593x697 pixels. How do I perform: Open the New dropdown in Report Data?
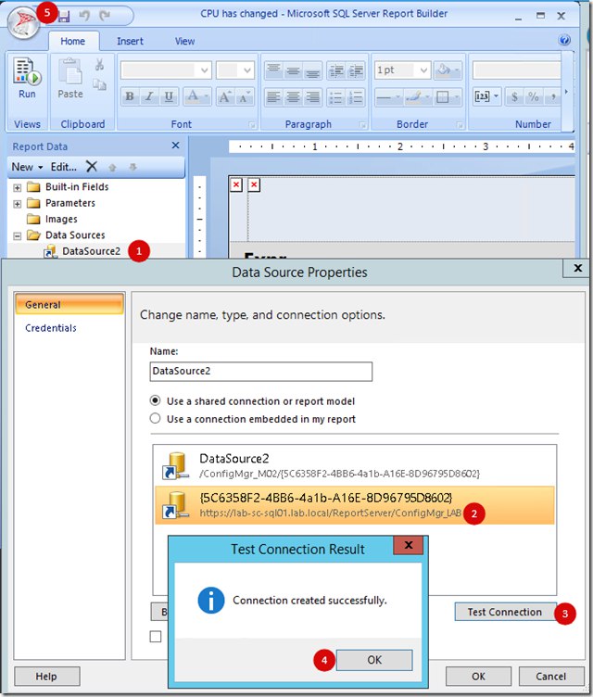click(27, 167)
